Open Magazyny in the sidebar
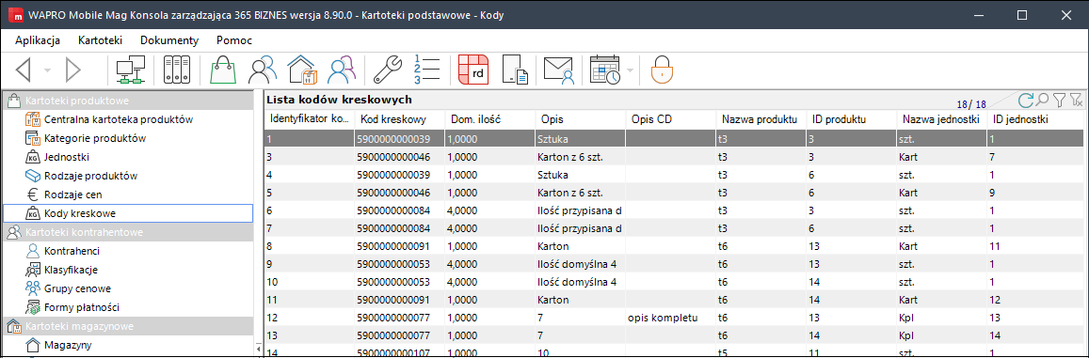 point(68,344)
